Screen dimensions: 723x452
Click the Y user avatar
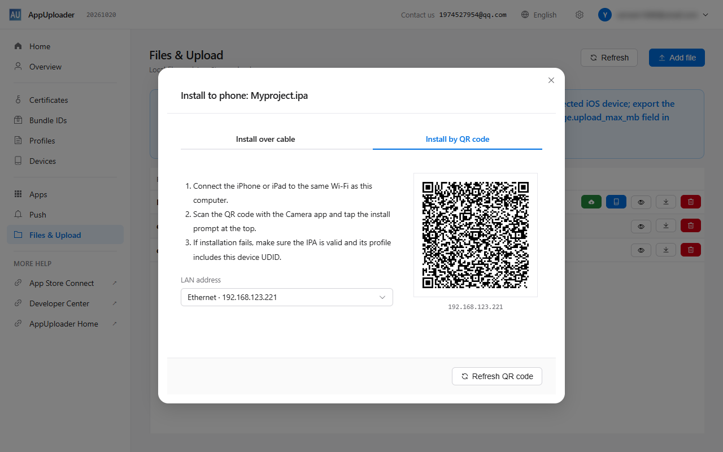point(605,15)
